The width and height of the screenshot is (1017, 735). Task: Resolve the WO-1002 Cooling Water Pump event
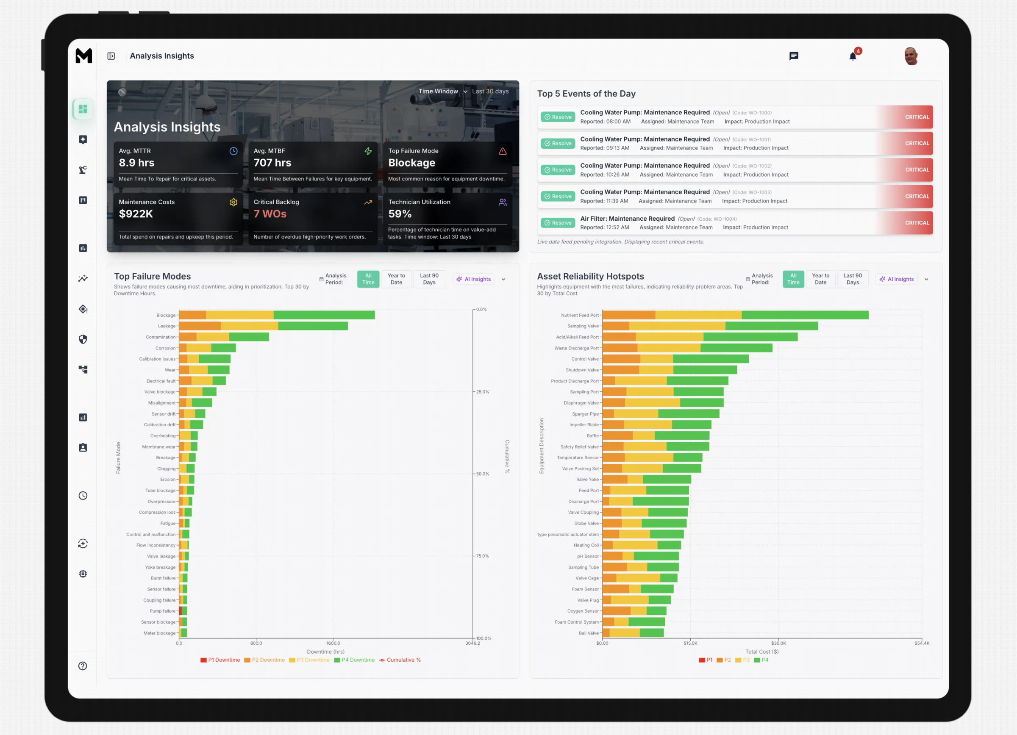pos(558,170)
